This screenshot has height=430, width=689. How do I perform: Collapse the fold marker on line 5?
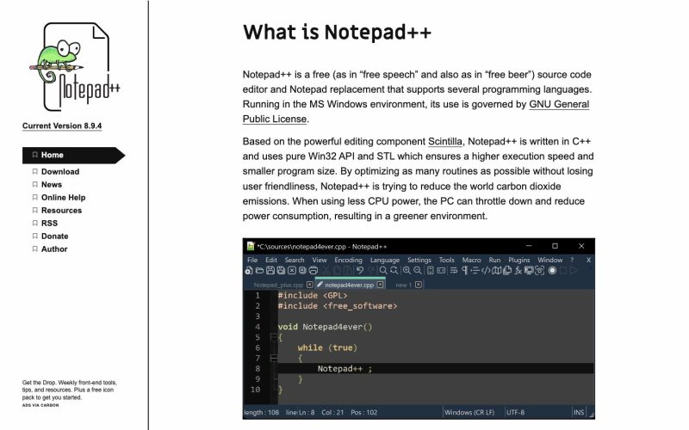(274, 337)
